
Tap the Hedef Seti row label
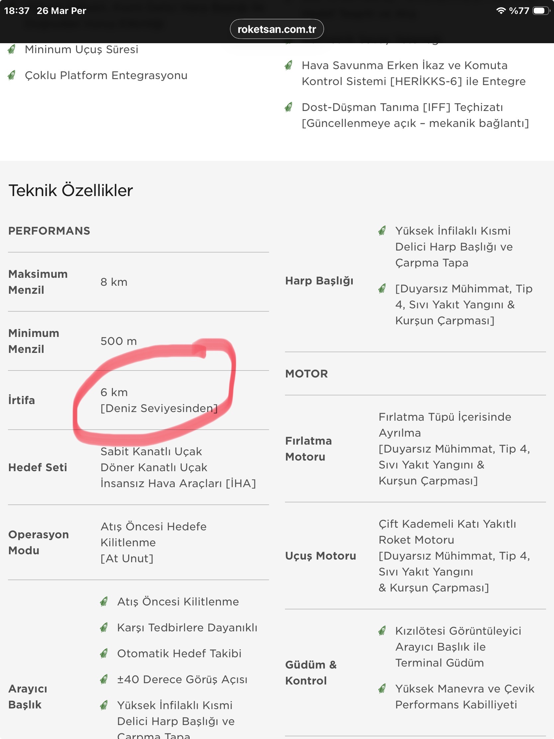pyautogui.click(x=38, y=468)
